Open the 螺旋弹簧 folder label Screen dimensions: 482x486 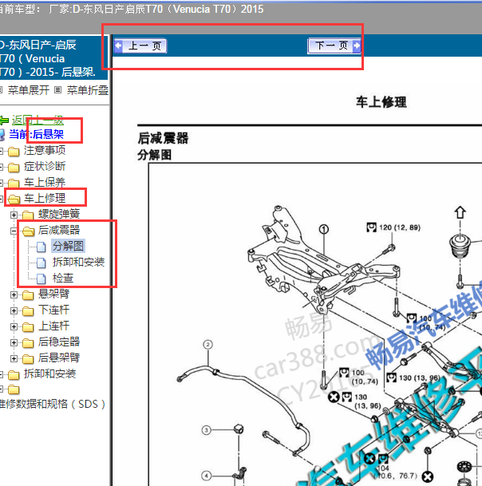pyautogui.click(x=59, y=214)
